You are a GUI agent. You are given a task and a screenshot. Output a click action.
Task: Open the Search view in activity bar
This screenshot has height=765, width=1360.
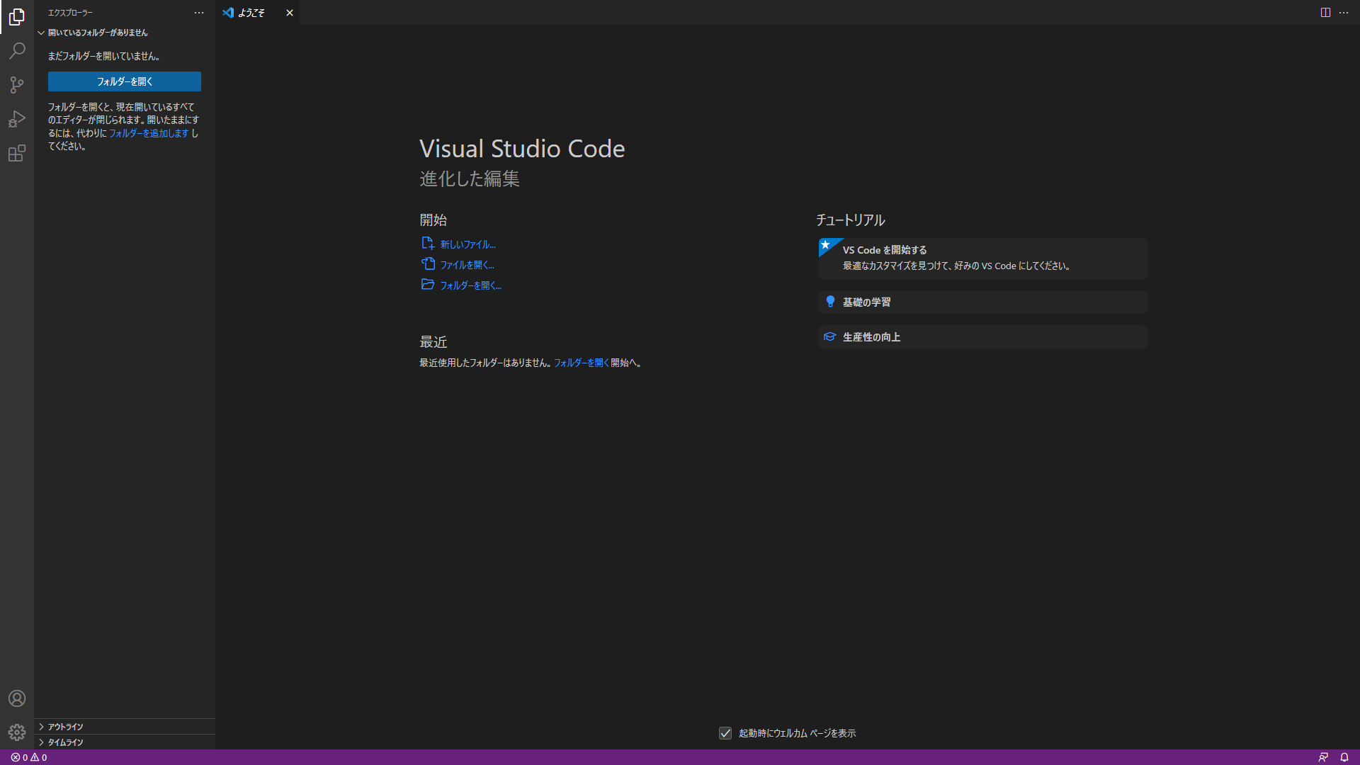click(17, 51)
